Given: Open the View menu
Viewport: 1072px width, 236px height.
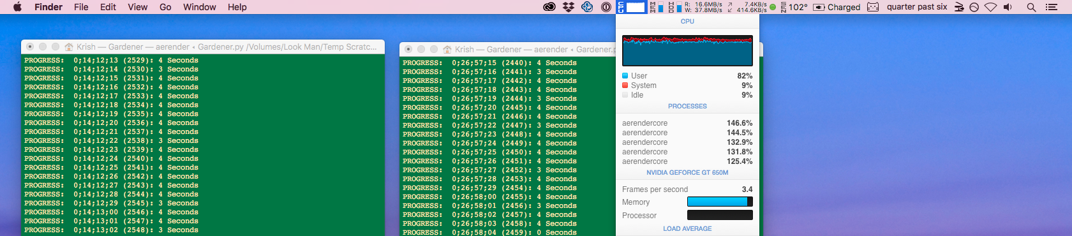Looking at the screenshot, I should [x=137, y=7].
